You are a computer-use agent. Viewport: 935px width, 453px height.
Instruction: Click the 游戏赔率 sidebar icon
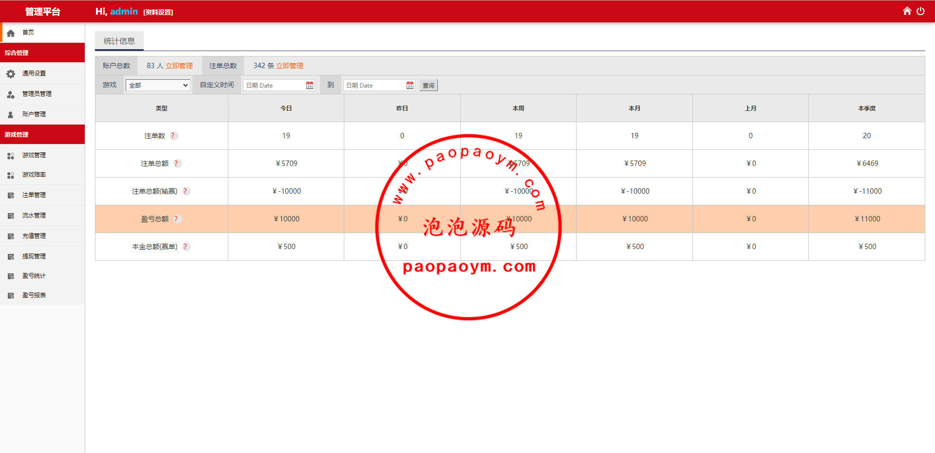pyautogui.click(x=11, y=175)
